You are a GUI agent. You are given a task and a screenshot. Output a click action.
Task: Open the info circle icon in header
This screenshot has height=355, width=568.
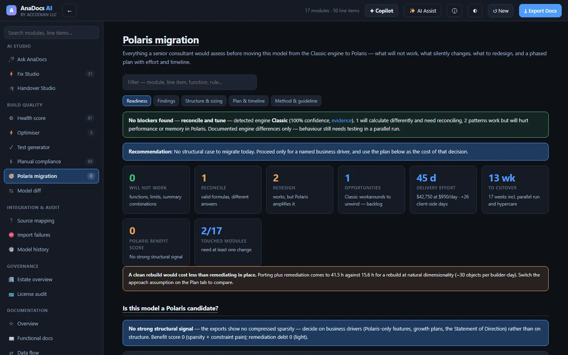454,11
